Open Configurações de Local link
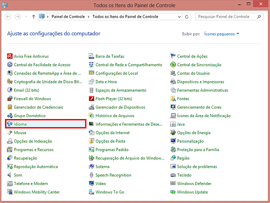Viewport: 270px width, 203px height. (117, 73)
